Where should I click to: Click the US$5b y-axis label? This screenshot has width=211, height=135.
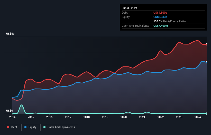point(10,34)
